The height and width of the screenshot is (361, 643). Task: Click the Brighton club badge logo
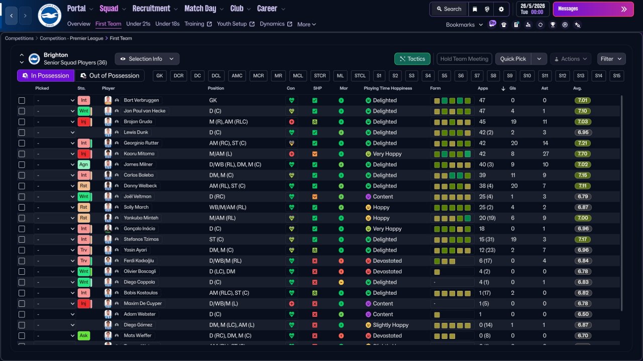pyautogui.click(x=49, y=16)
